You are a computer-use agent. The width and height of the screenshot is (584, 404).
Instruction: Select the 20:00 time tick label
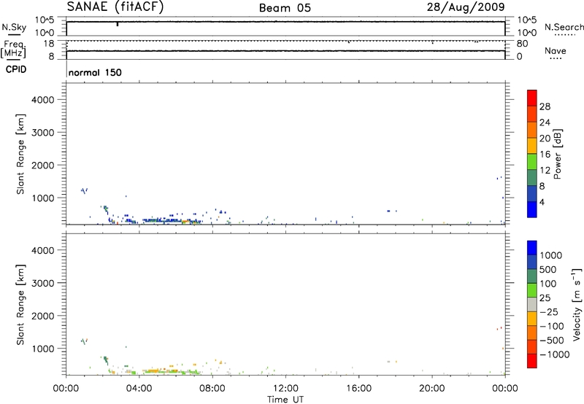pos(432,389)
